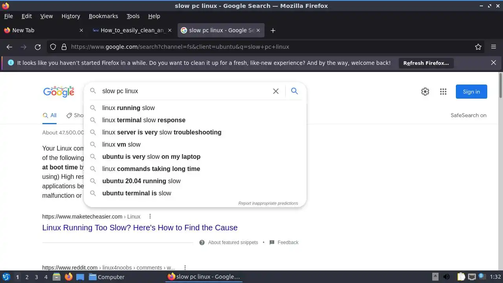Open the file manager taskbar icon

click(57, 277)
